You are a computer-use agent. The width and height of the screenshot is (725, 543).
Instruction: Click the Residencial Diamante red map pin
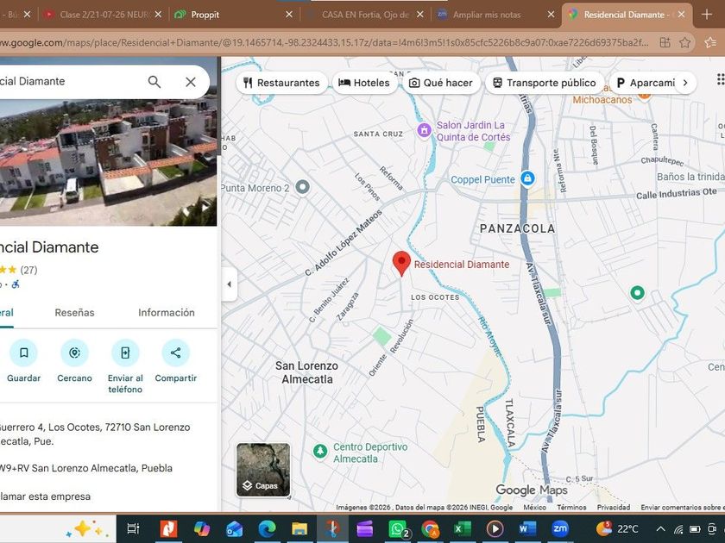point(401,263)
